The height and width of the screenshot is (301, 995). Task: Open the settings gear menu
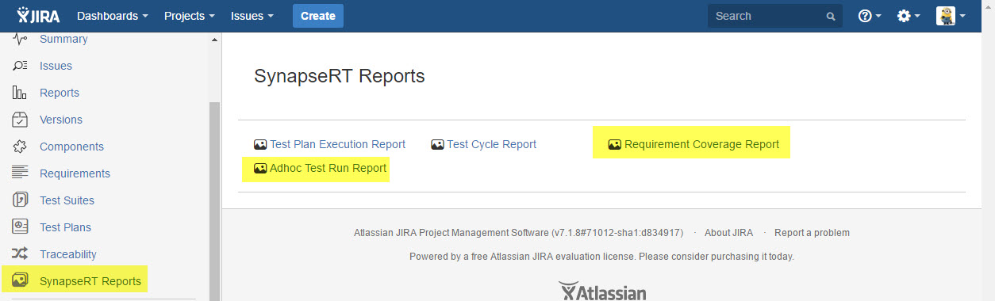point(909,16)
